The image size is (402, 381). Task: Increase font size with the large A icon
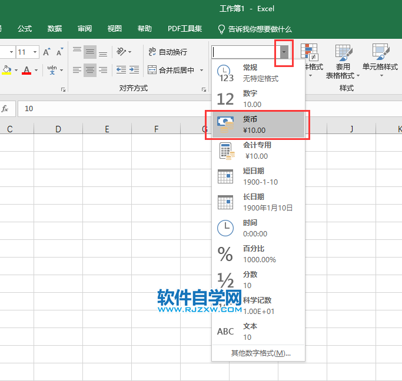(x=46, y=52)
